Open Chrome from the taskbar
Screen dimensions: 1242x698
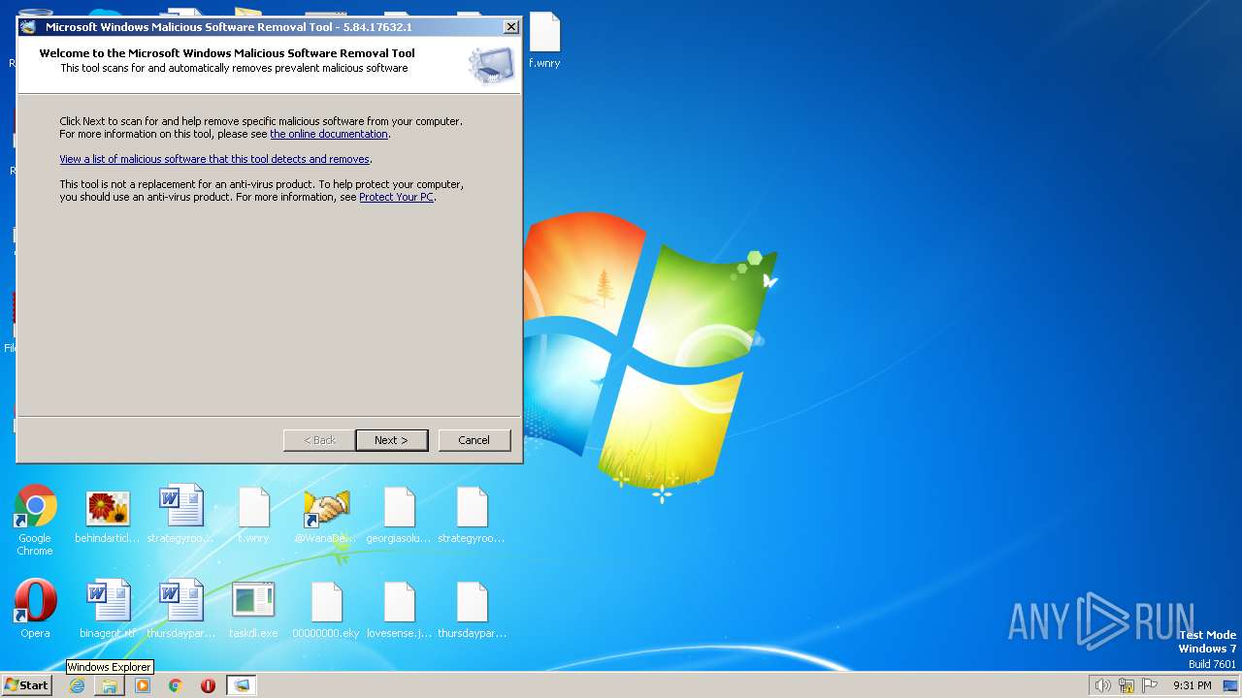point(176,685)
